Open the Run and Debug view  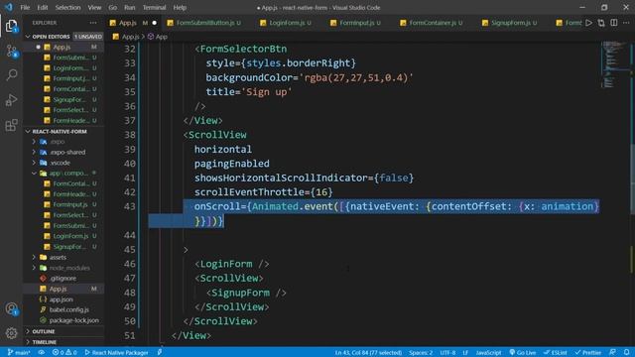pos(11,99)
